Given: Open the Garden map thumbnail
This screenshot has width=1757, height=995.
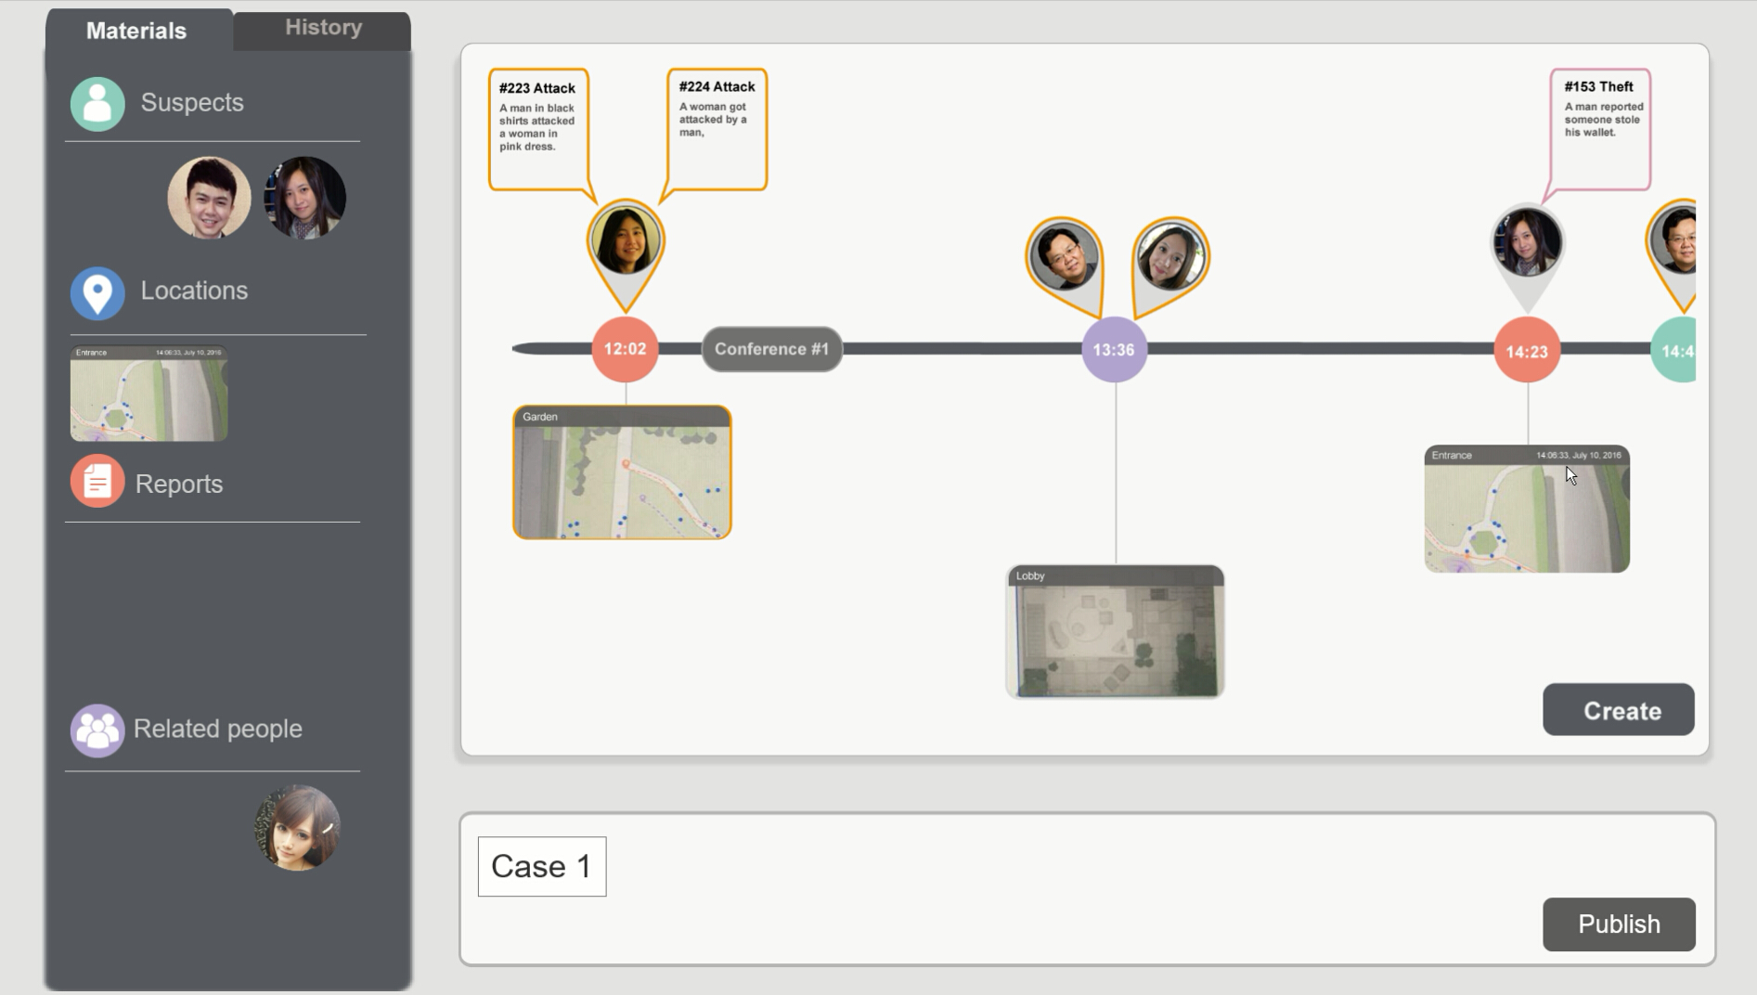Looking at the screenshot, I should point(622,472).
